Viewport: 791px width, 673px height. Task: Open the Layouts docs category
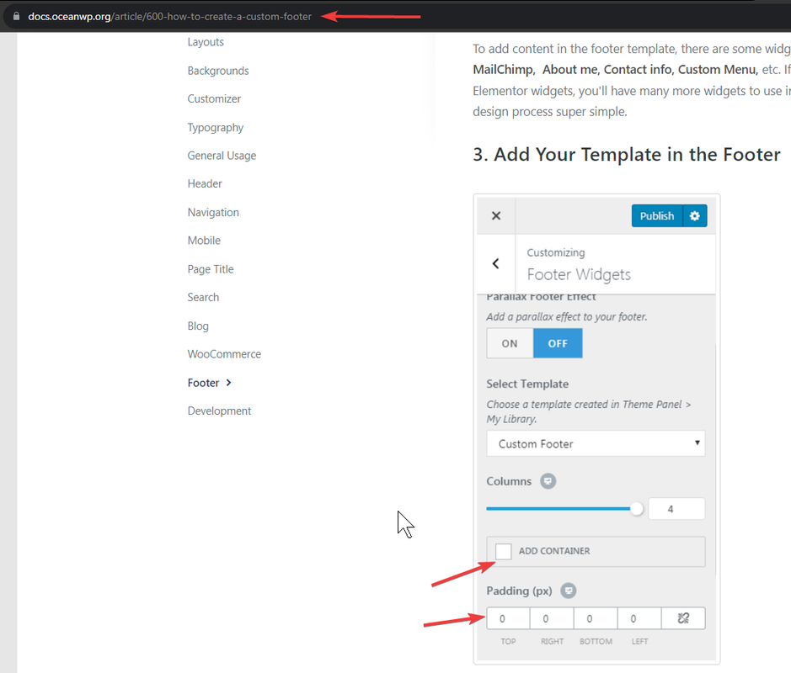point(206,42)
